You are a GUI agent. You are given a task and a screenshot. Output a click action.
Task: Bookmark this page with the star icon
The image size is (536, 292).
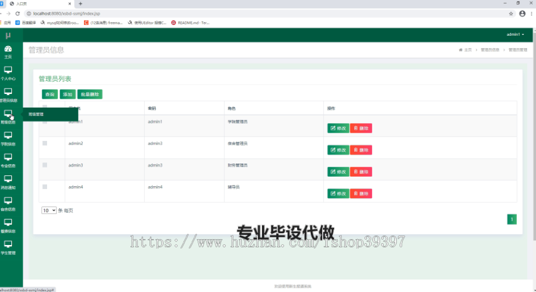pyautogui.click(x=511, y=14)
